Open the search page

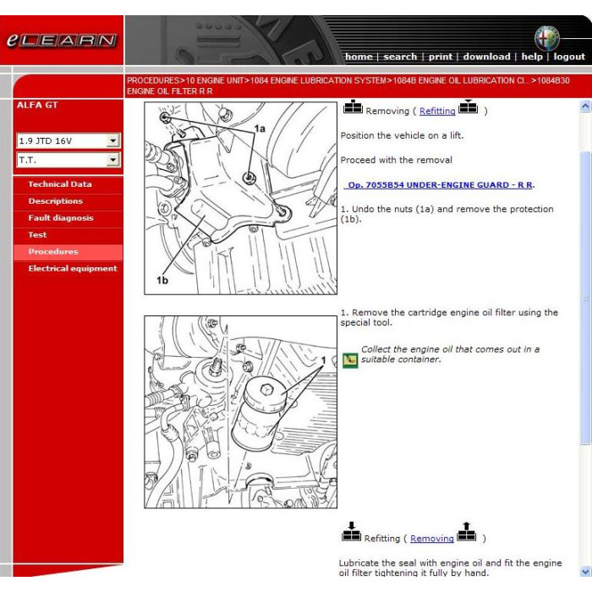point(400,57)
